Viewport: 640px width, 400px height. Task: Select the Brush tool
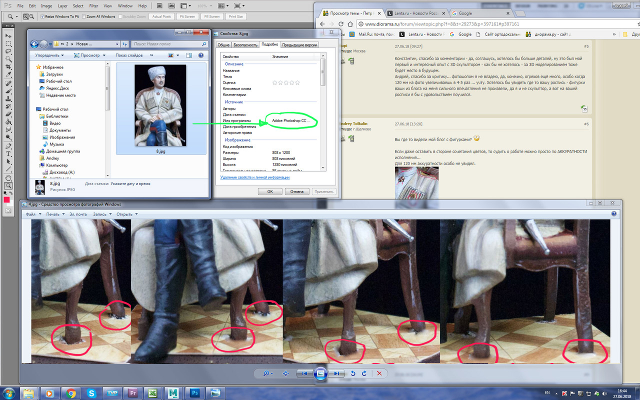pyautogui.click(x=8, y=91)
